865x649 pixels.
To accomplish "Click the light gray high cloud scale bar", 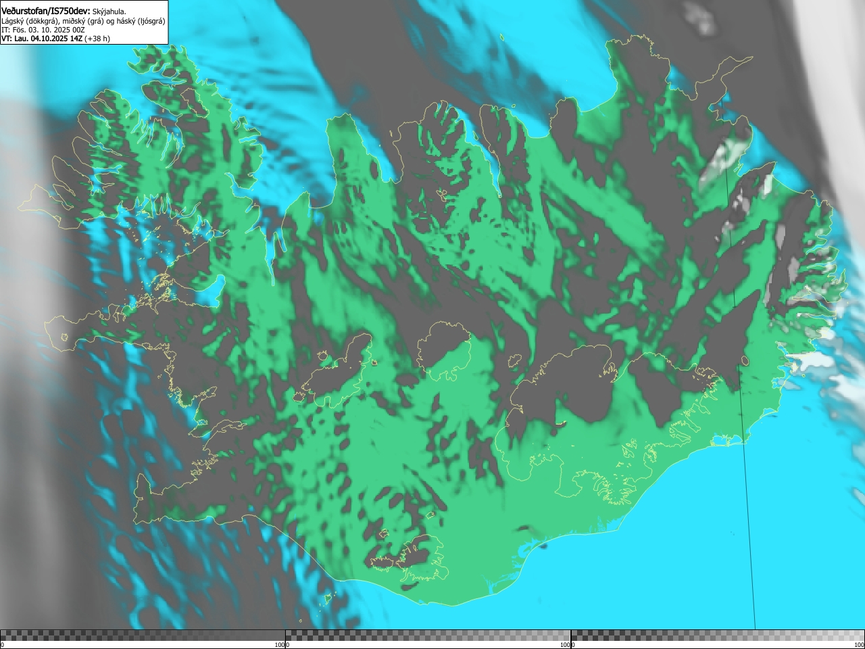I will [718, 635].
